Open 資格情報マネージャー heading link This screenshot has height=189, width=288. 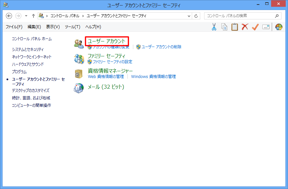110,71
